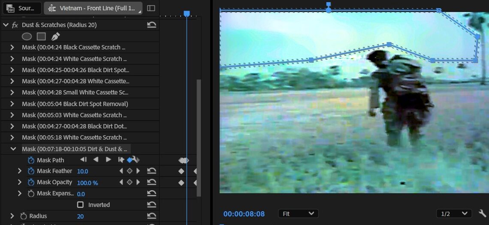
Task: Expand Mask 00:04:25-00:04:26 Black Dirt Spot
Action: point(12,70)
